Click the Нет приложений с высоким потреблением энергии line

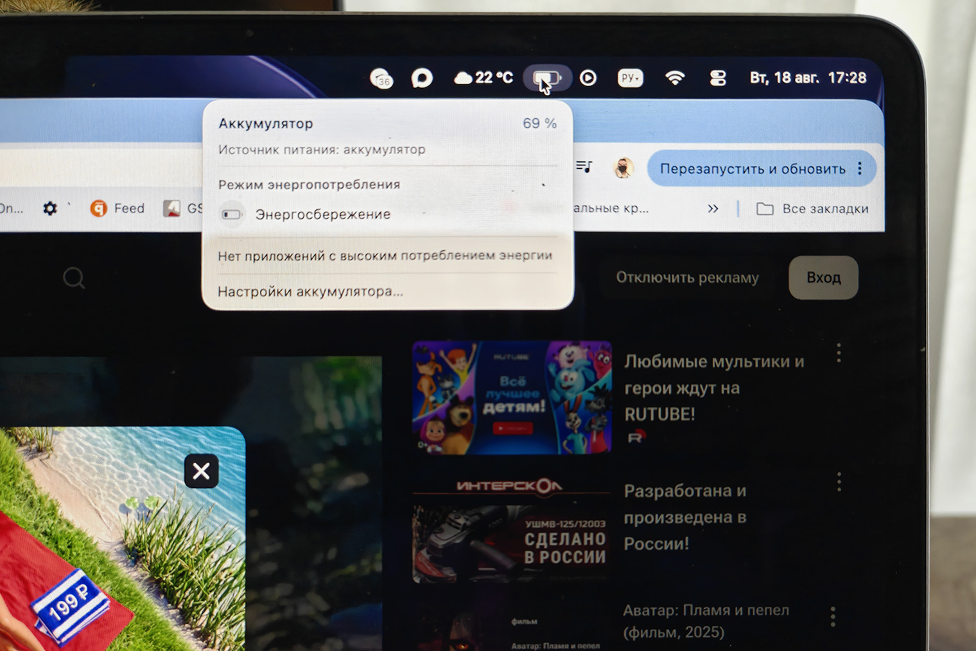385,256
